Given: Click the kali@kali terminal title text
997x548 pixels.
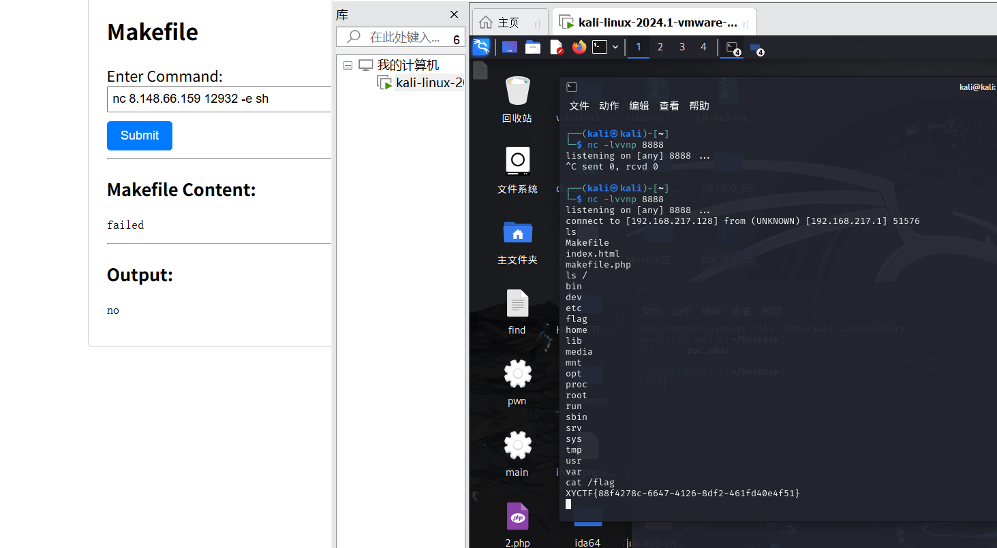Looking at the screenshot, I should pyautogui.click(x=978, y=86).
